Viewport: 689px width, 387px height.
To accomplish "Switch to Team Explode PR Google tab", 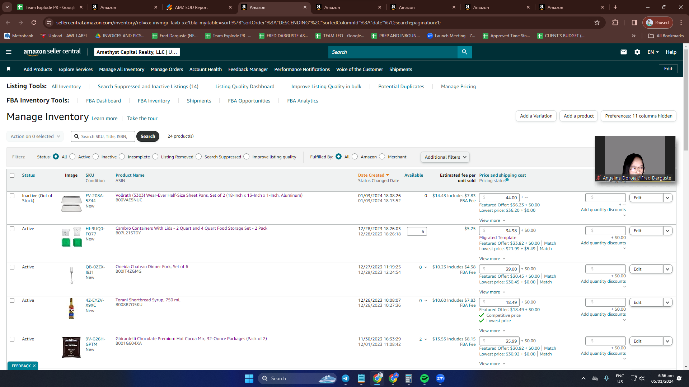I will click(x=50, y=7).
